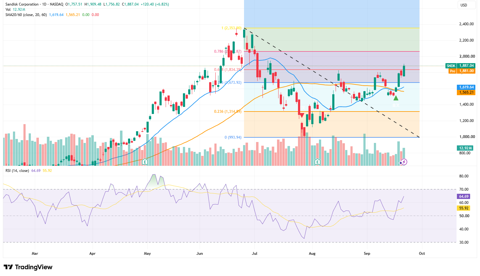Select the Fibonacci label 0 (993.94)
Viewport: 480px width, 276px height.
[x=233, y=137]
